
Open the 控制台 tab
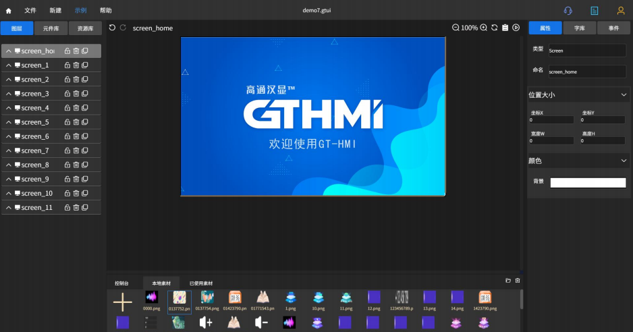point(121,283)
